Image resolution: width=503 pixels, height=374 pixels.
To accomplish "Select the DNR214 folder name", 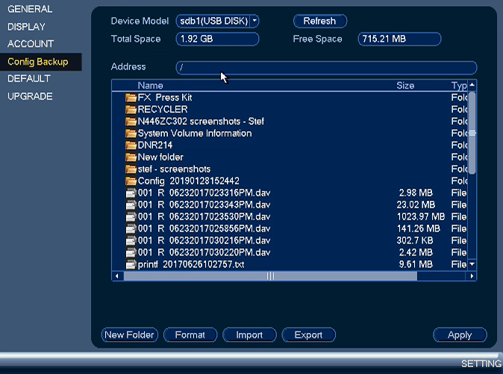I will (155, 145).
